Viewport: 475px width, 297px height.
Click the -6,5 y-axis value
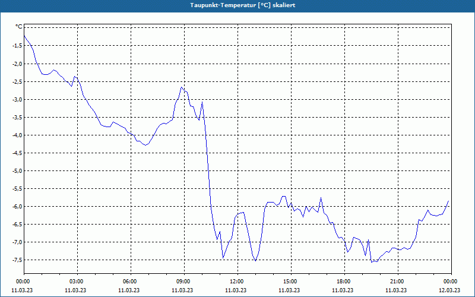tap(17, 225)
